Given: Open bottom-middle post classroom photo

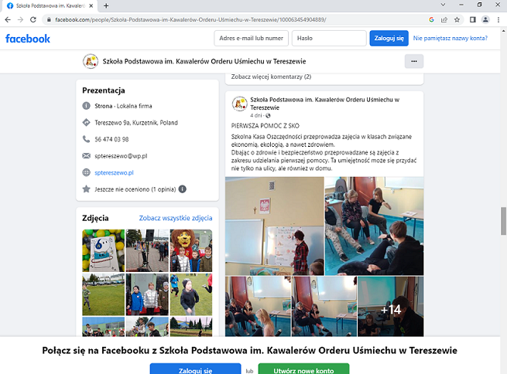Looking at the screenshot, I should point(324,307).
